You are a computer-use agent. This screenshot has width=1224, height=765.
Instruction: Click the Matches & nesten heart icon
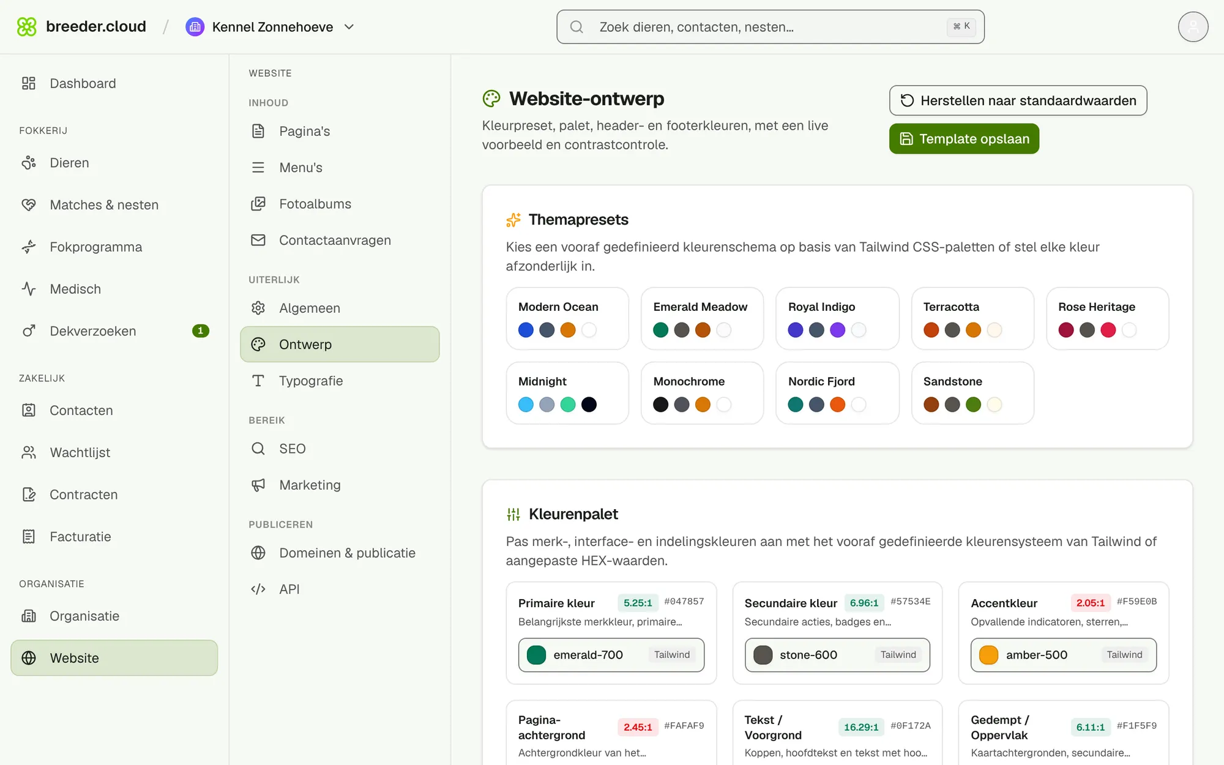coord(29,205)
